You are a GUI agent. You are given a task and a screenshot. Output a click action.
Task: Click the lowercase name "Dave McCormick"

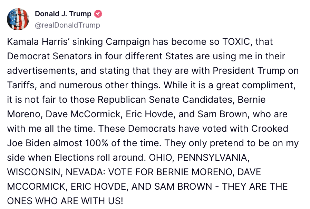click(x=83, y=114)
